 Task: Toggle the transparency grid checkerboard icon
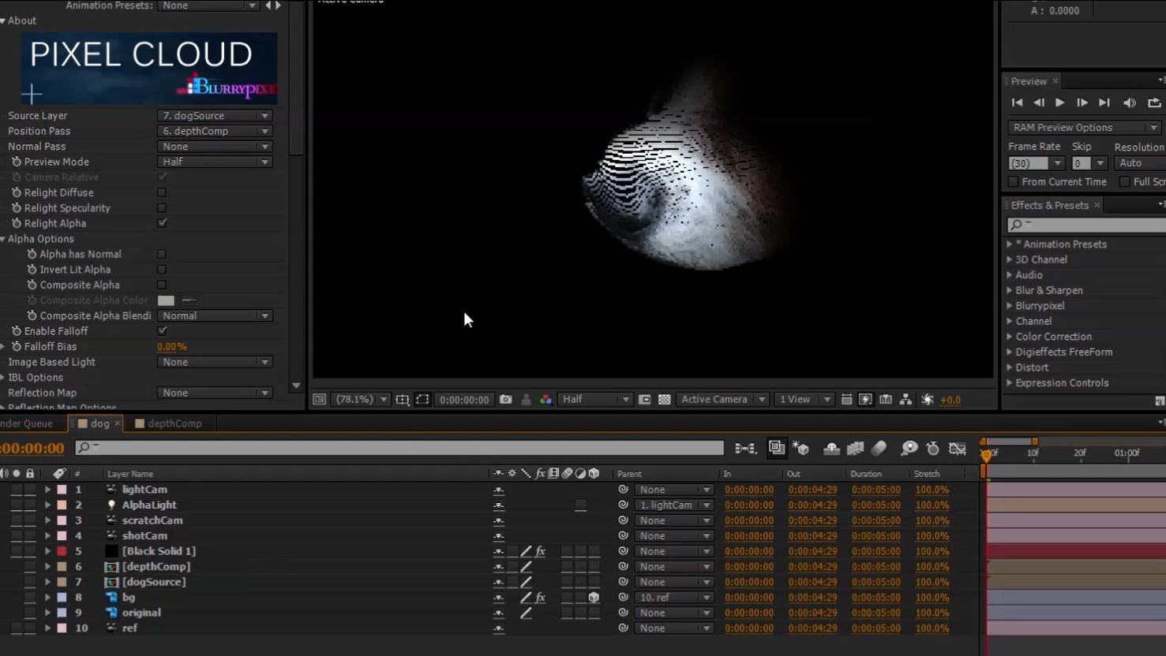pyautogui.click(x=665, y=400)
